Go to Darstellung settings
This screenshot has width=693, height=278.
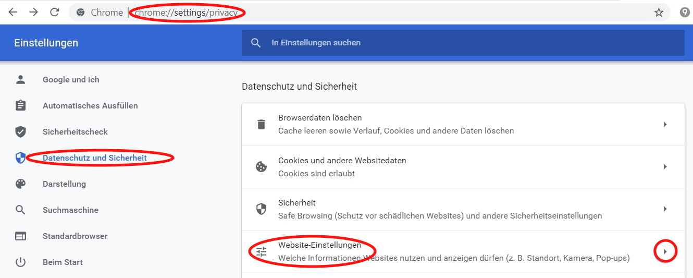[x=64, y=184]
